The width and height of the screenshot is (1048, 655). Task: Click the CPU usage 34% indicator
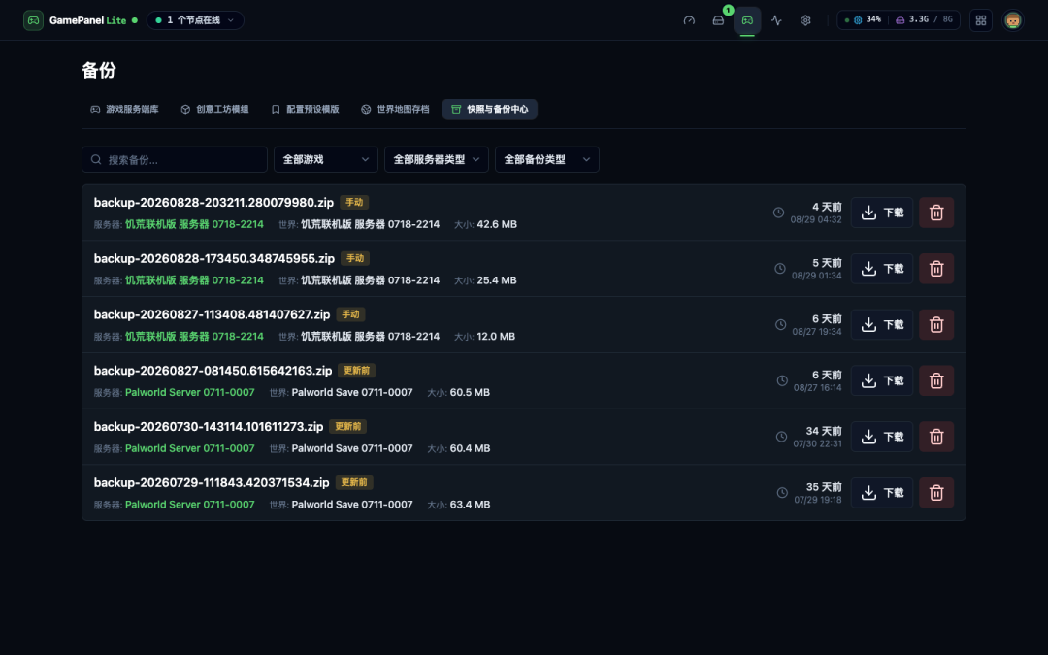pos(868,20)
